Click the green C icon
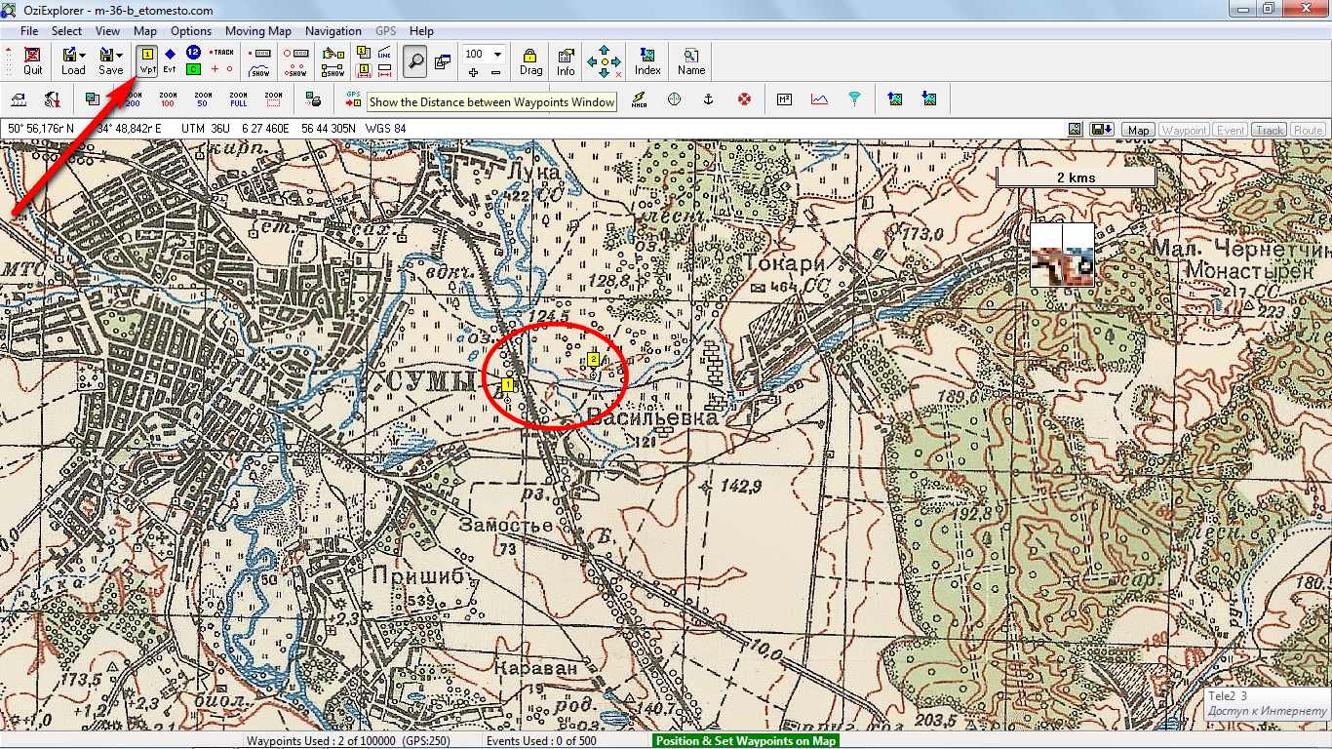Image resolution: width=1332 pixels, height=749 pixels. tap(193, 69)
